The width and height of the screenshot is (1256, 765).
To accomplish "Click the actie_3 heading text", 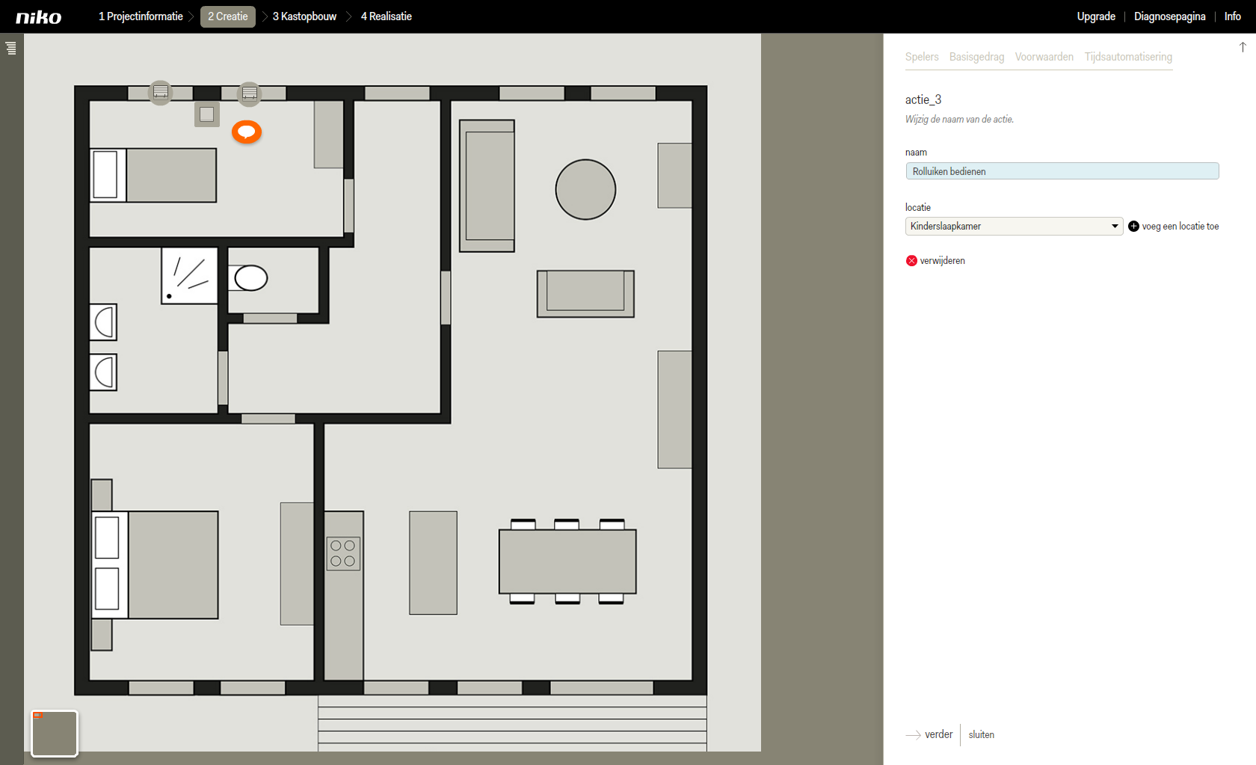I will click(923, 99).
